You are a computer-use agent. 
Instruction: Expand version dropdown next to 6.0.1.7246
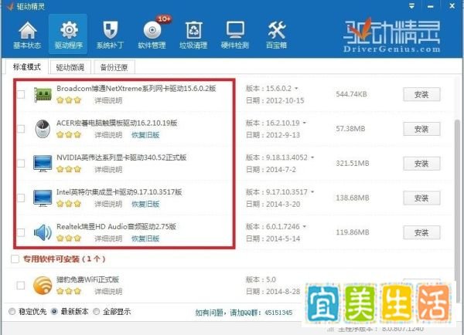(305, 227)
